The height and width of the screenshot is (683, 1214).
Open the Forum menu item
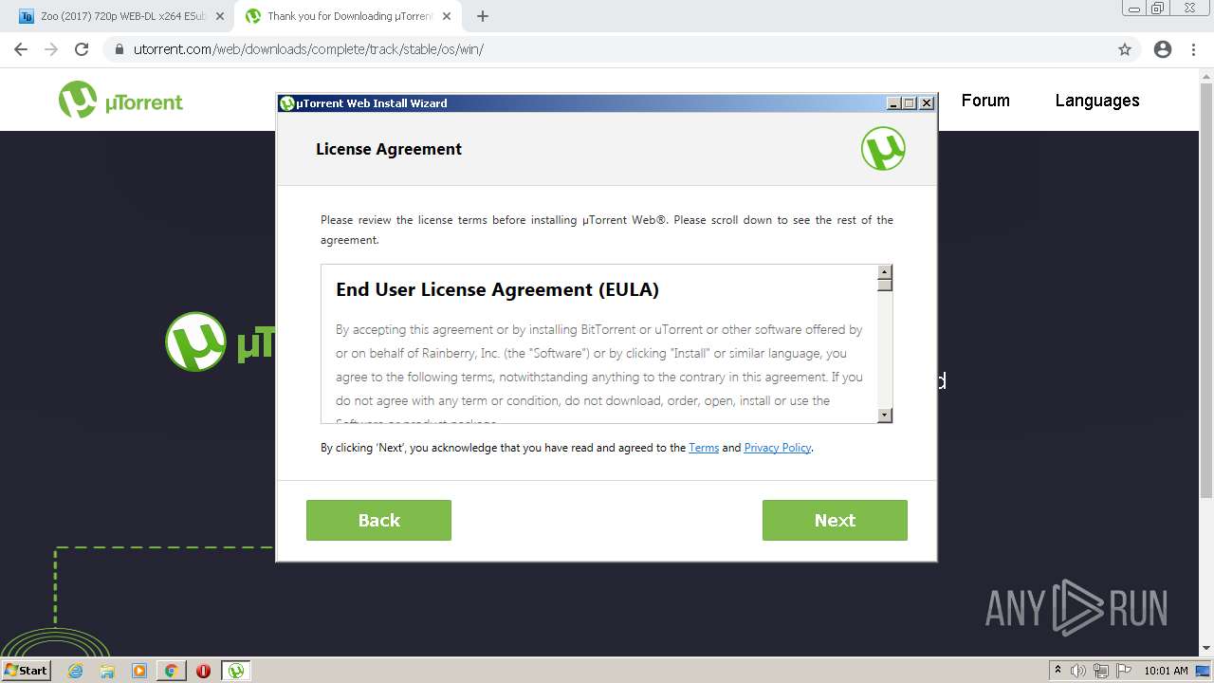[x=985, y=101]
